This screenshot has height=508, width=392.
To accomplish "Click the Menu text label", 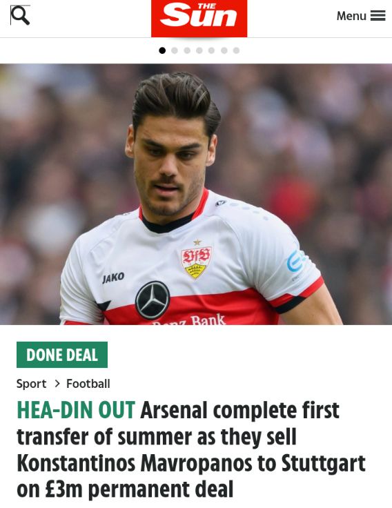I will click(351, 16).
